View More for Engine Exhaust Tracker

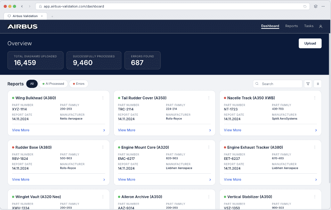tap(233, 179)
